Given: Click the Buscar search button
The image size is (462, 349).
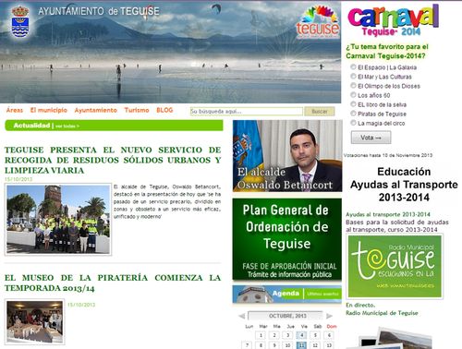Looking at the screenshot, I should (320, 112).
